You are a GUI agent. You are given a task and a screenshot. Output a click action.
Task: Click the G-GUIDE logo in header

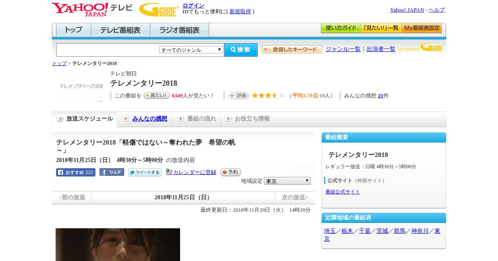pos(159,10)
